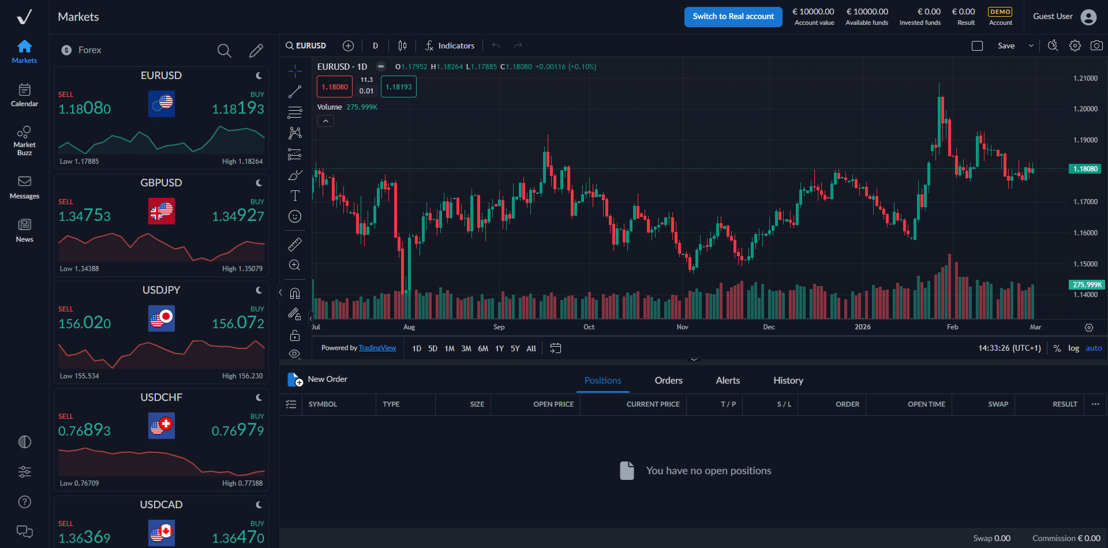
Task: Select the Text annotation tool
Action: click(x=294, y=196)
